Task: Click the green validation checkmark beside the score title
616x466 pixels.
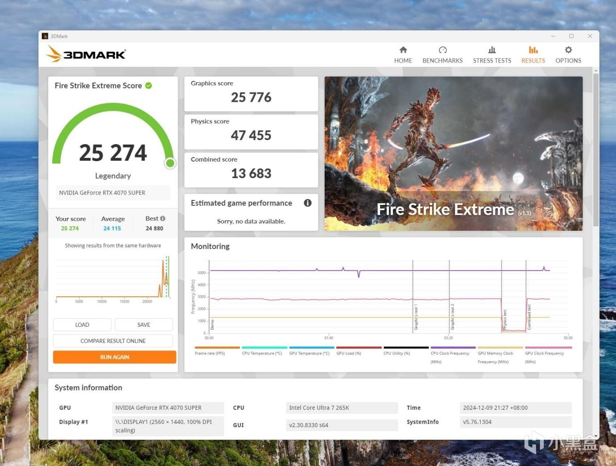Action: (149, 86)
